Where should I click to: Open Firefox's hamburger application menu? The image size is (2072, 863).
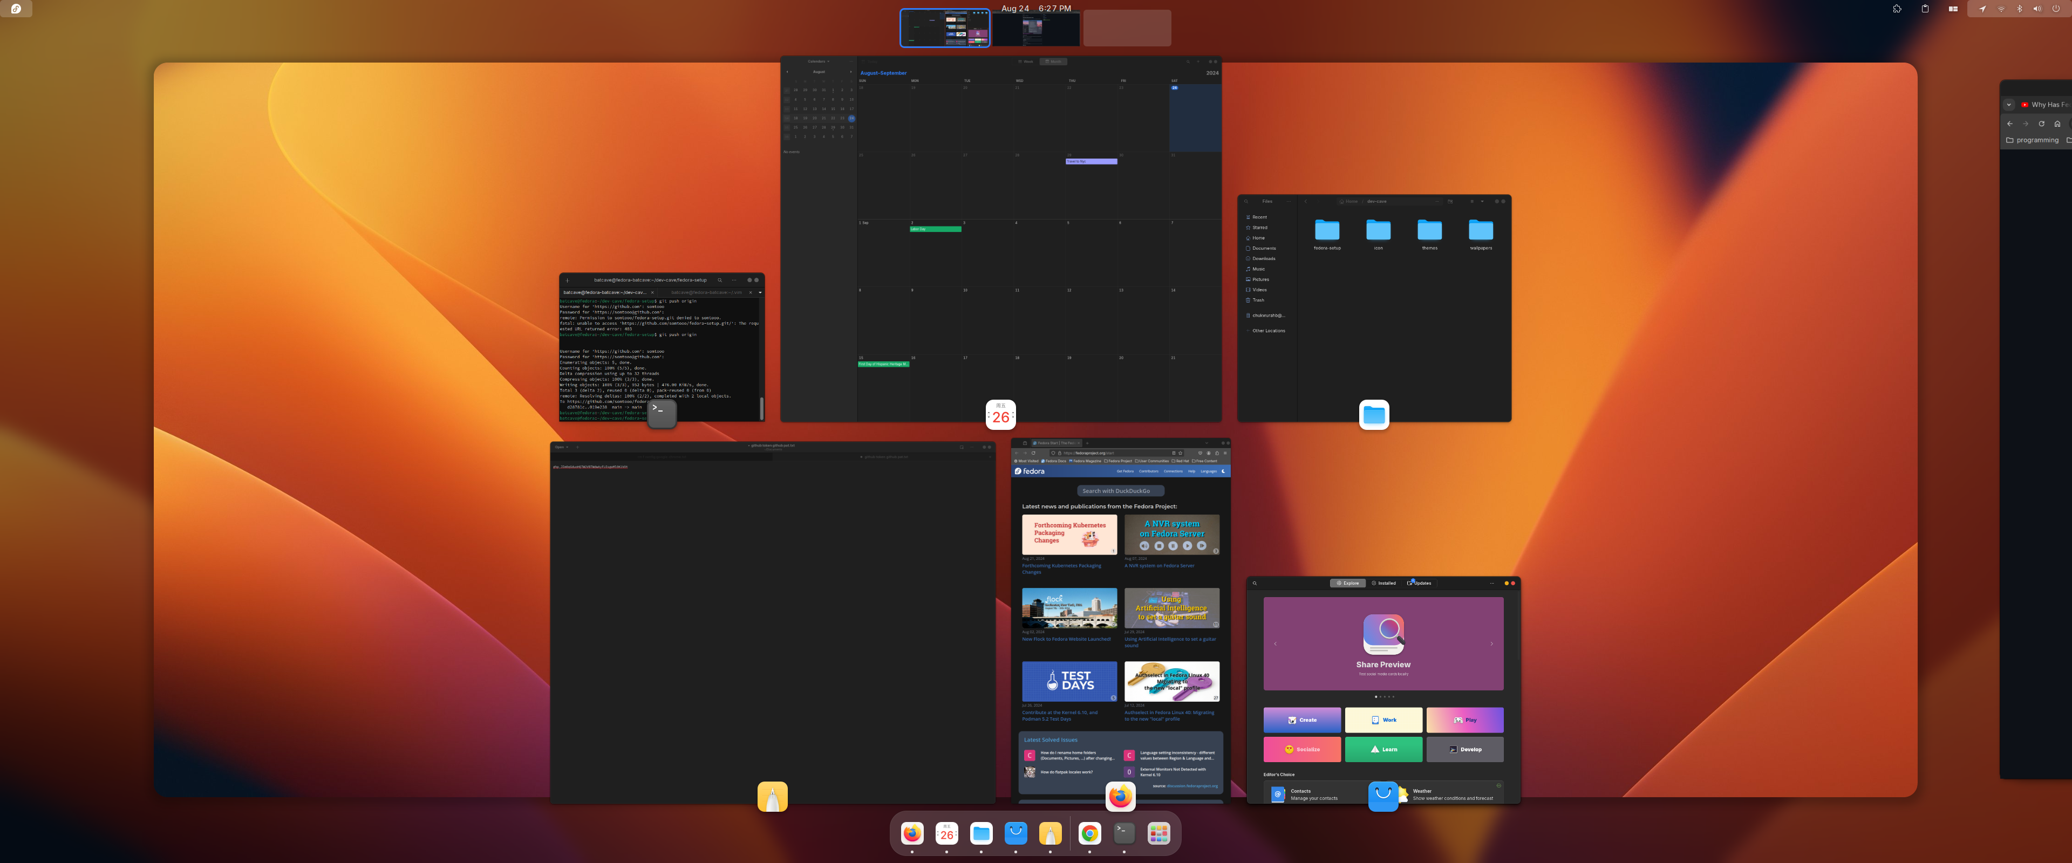(1225, 454)
